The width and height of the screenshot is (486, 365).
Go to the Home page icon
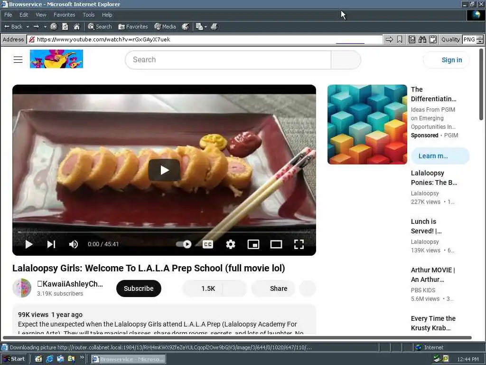76,27
